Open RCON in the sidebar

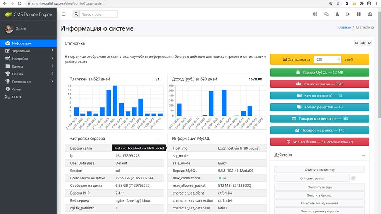[16, 97]
